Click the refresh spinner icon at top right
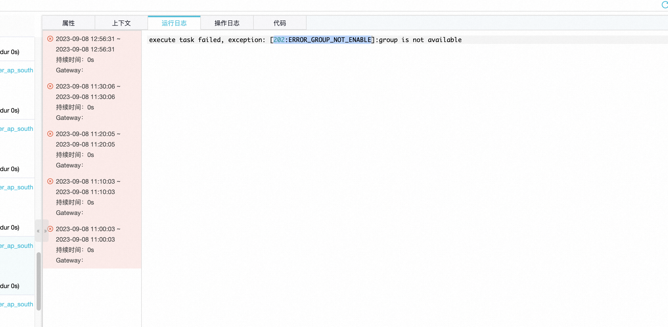This screenshot has height=327, width=668. 665,5
